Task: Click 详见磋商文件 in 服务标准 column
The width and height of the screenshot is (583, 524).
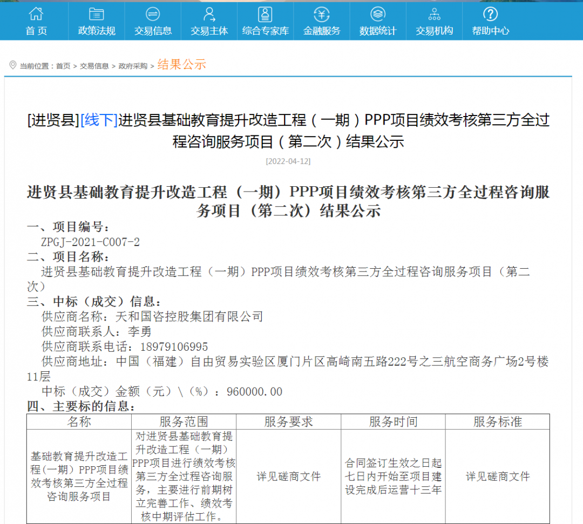Action: [498, 477]
